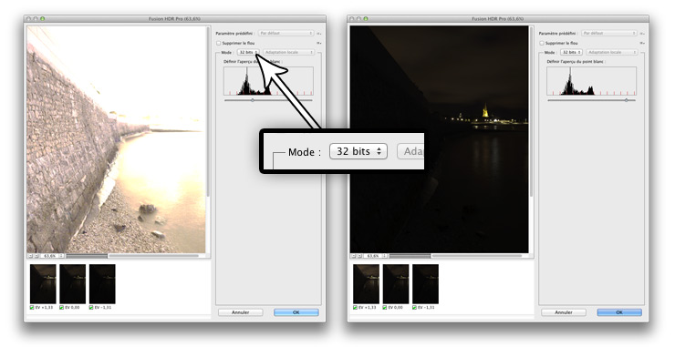Open preset options menu icon in right window
The height and width of the screenshot is (347, 675).
coord(642,33)
